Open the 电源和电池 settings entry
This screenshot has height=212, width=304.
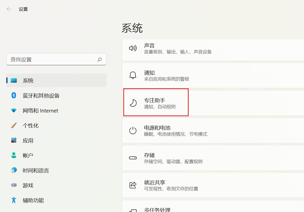pyautogui.click(x=175, y=130)
